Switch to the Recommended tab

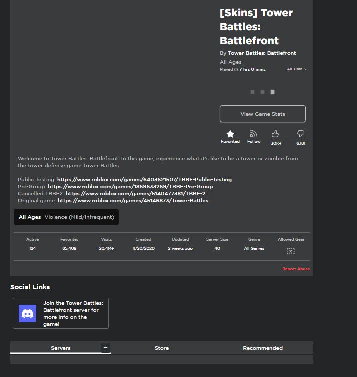(x=263, y=348)
